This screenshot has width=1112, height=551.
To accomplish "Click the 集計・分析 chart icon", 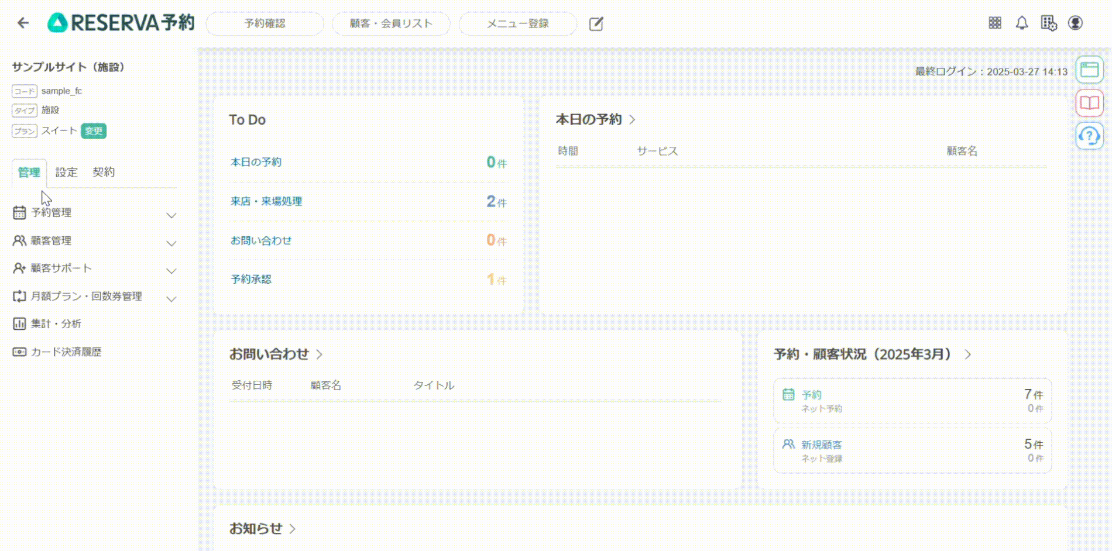I will click(19, 323).
